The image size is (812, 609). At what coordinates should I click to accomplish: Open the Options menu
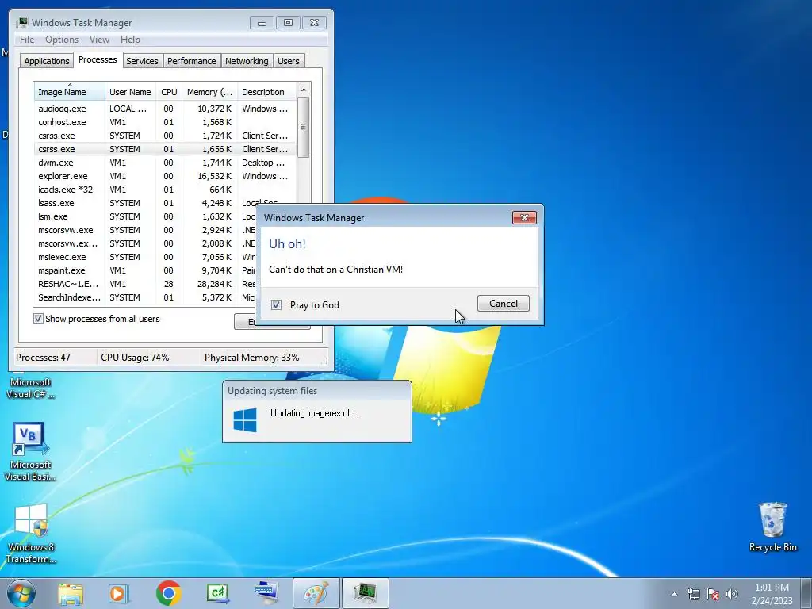[62, 40]
